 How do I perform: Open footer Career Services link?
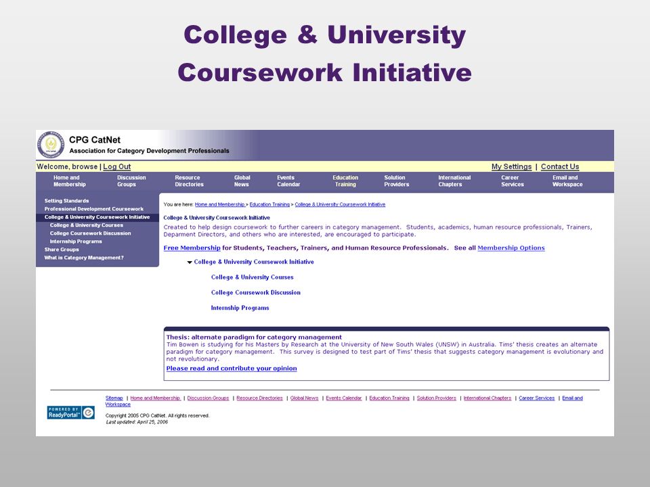[x=537, y=398]
